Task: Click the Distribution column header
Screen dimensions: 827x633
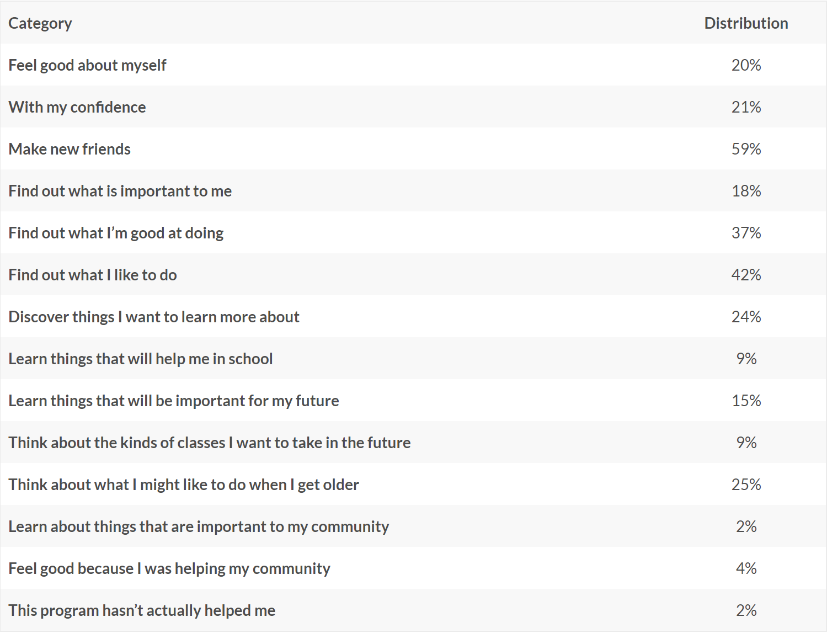Action: tap(746, 23)
